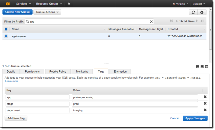The image size is (215, 130).
Task: Click Create New Queue button
Action: [17, 12]
